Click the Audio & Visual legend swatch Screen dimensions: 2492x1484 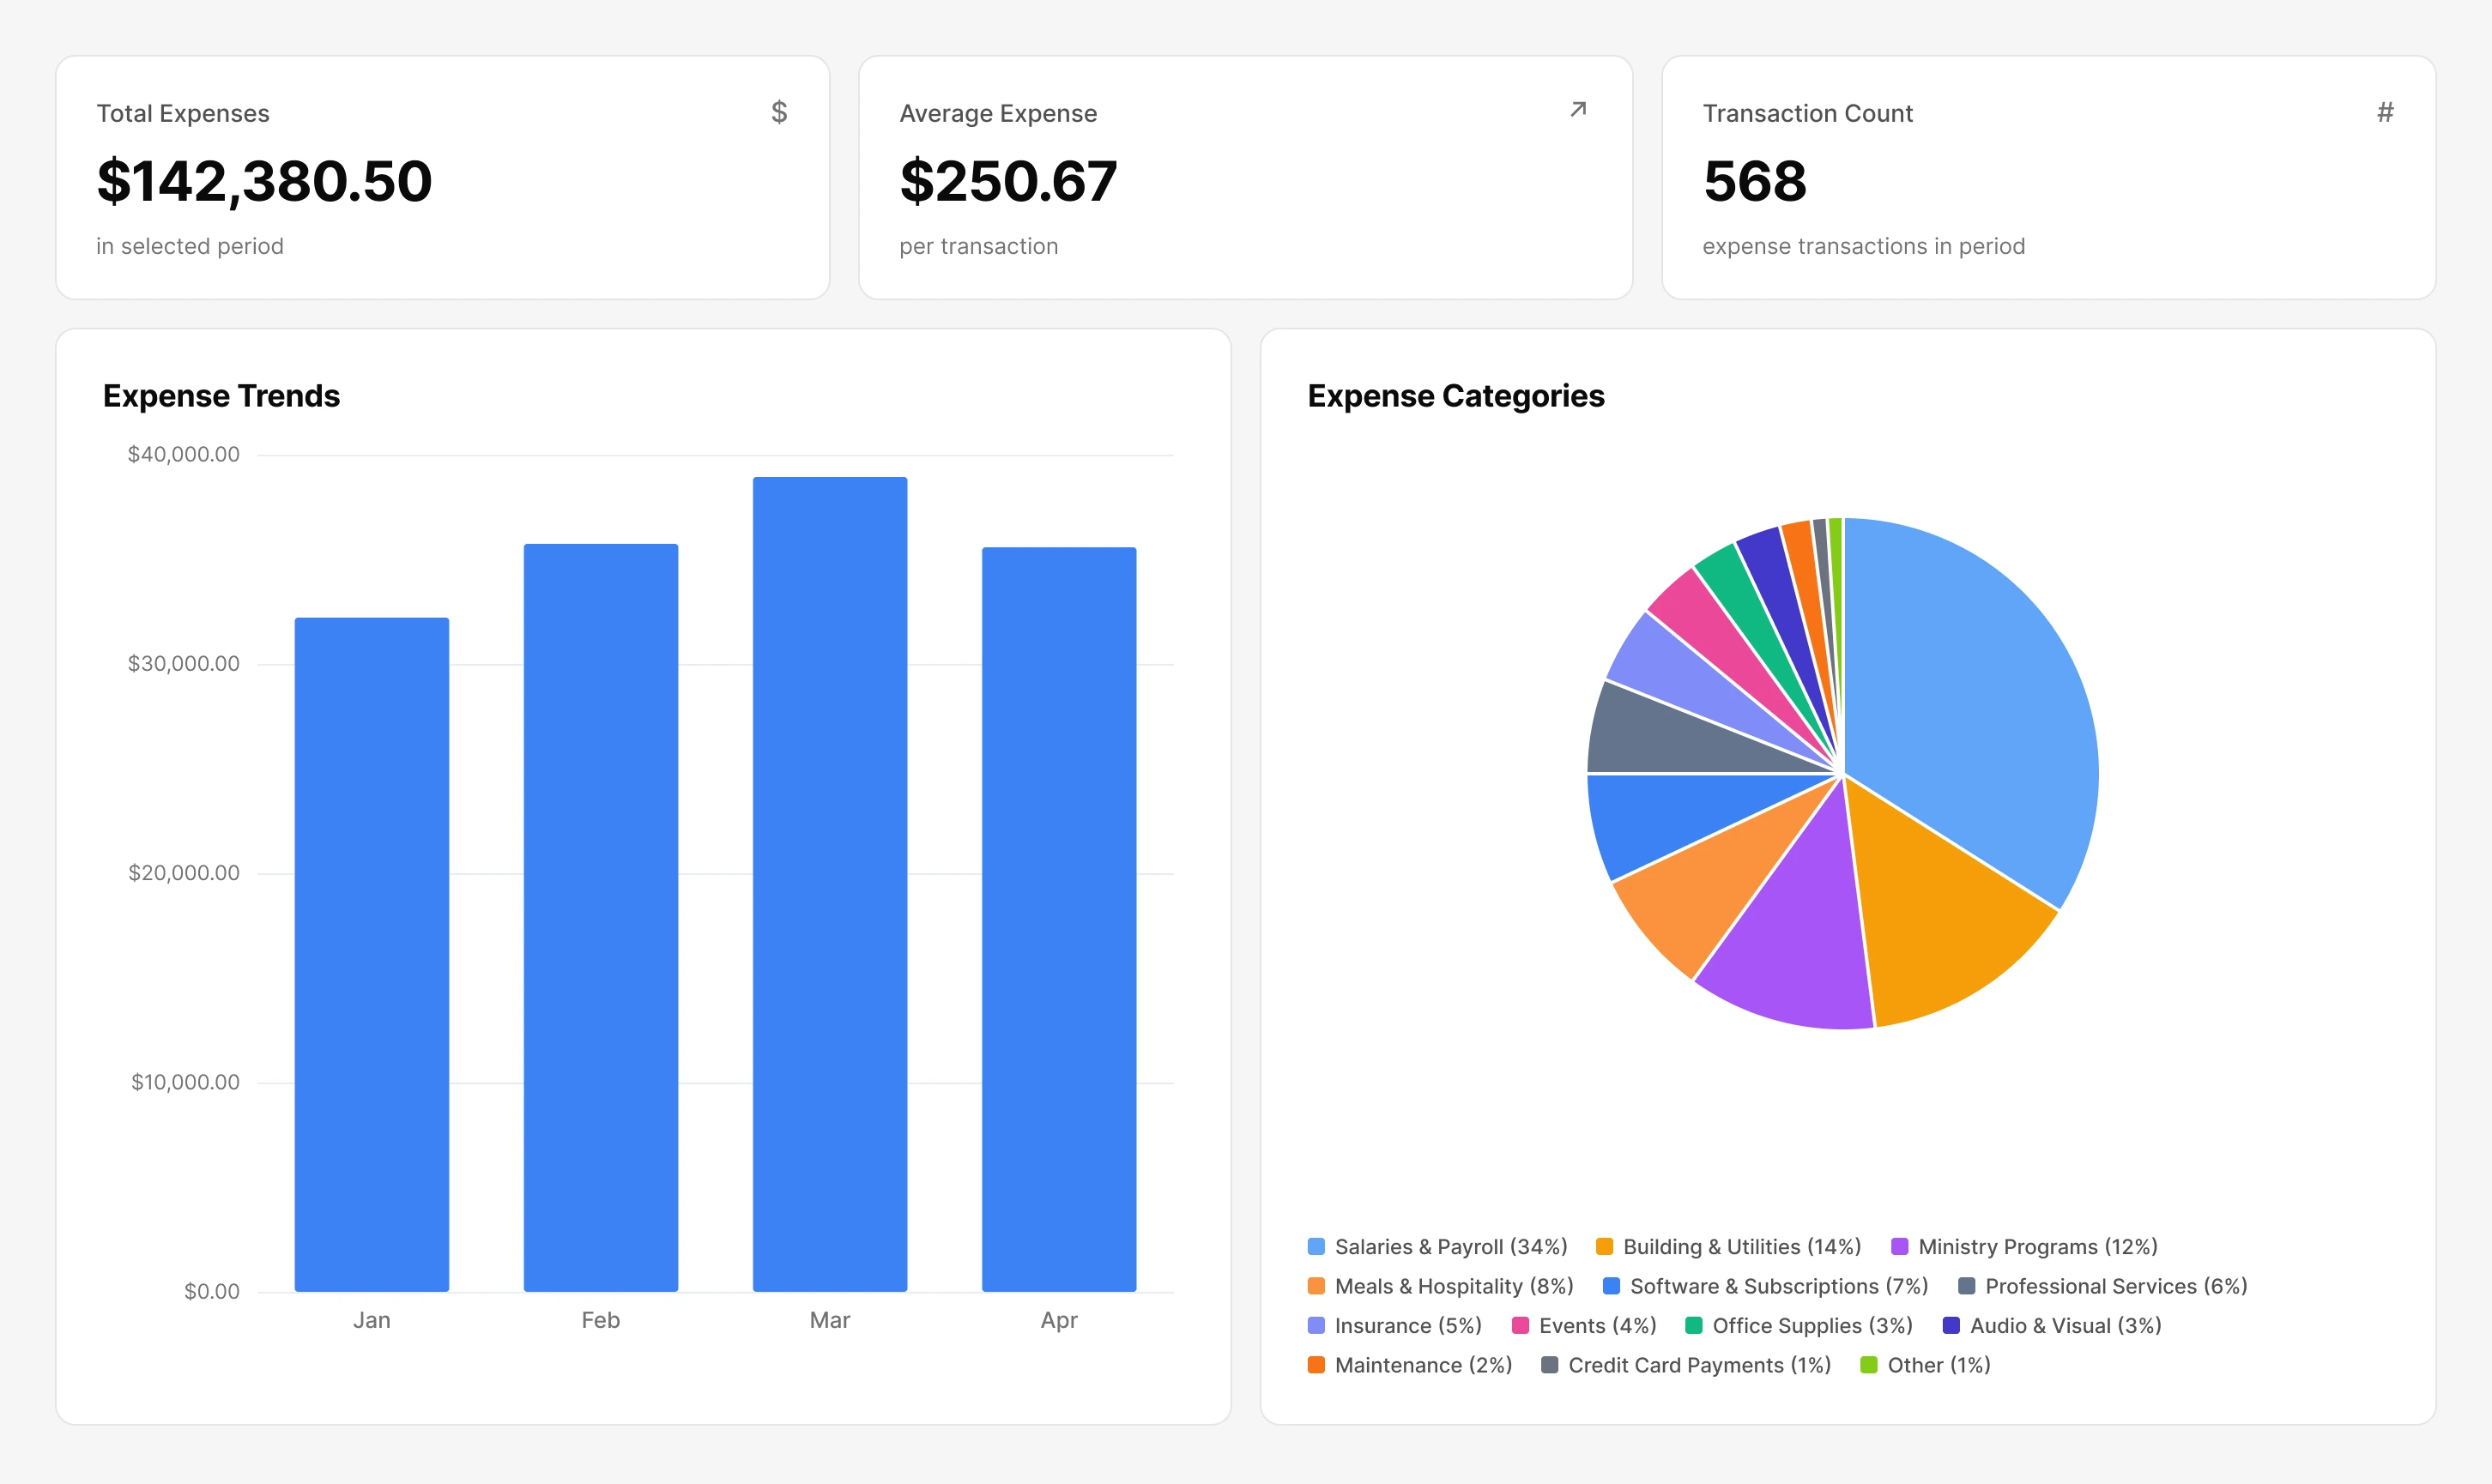pyautogui.click(x=1951, y=1325)
